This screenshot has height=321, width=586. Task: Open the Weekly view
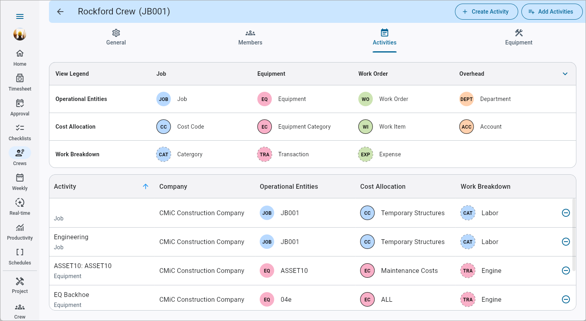(20, 182)
